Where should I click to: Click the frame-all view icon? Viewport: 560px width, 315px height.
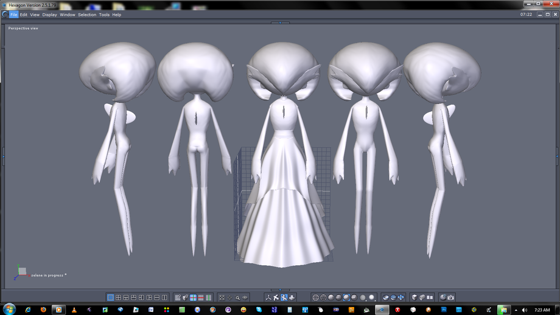pos(222,297)
